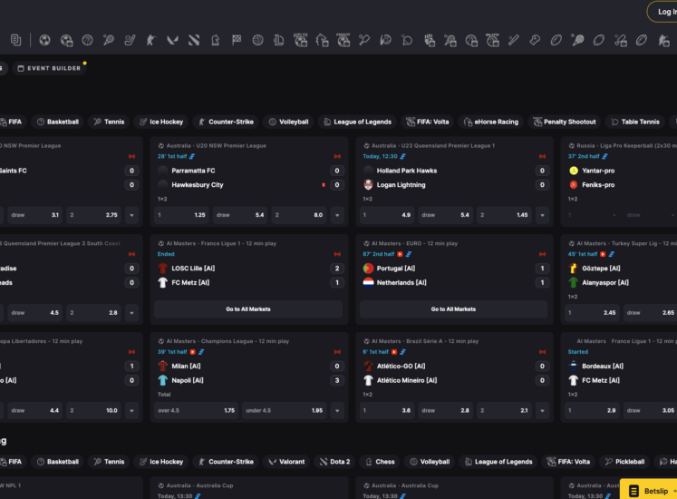Open stats icon on Yantar-pro card

pyautogui.click(x=604, y=157)
